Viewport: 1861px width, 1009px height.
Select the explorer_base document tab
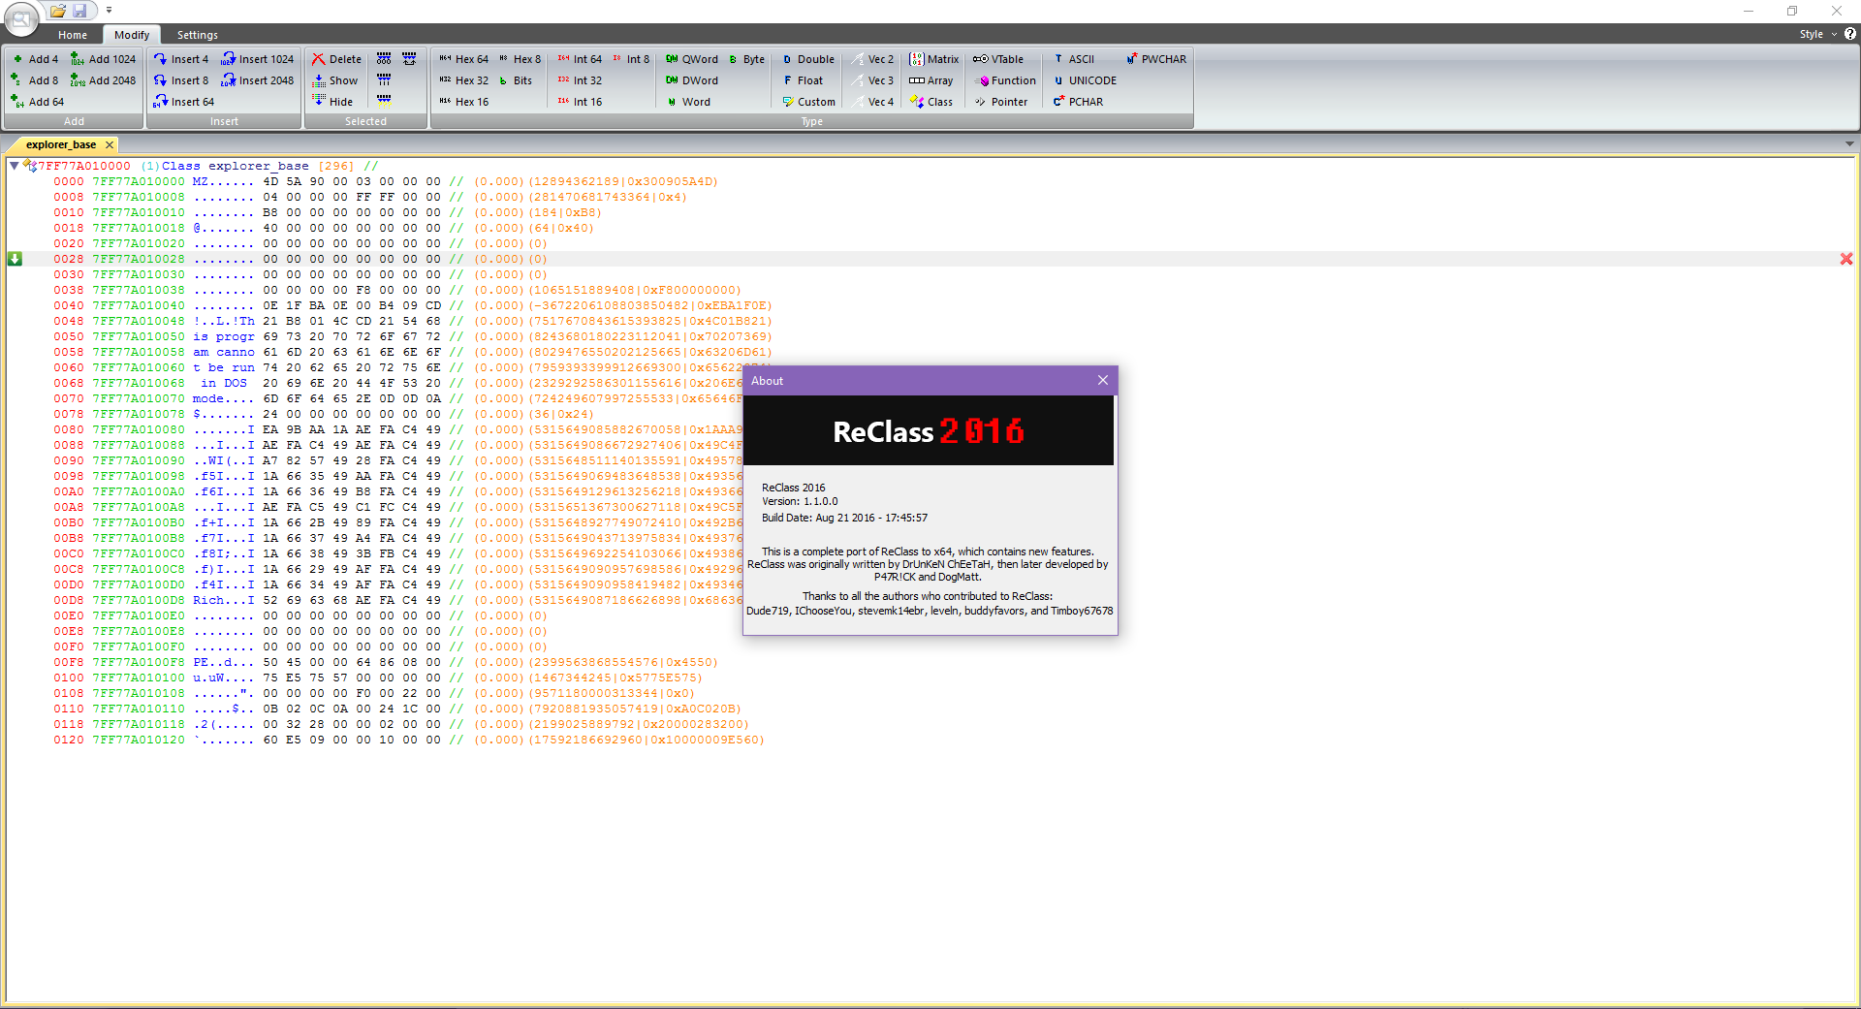(x=60, y=144)
